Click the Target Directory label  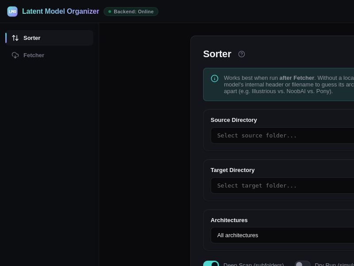(233, 170)
